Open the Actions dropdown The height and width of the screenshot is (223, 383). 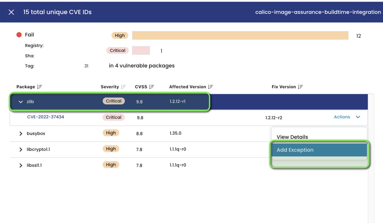coord(342,117)
